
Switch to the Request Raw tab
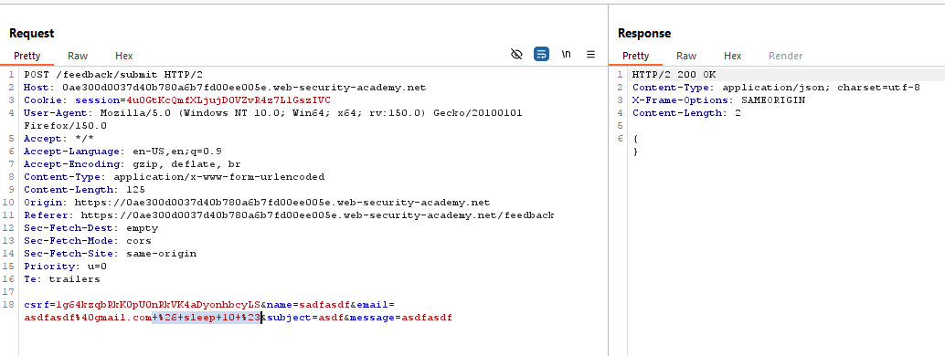78,56
